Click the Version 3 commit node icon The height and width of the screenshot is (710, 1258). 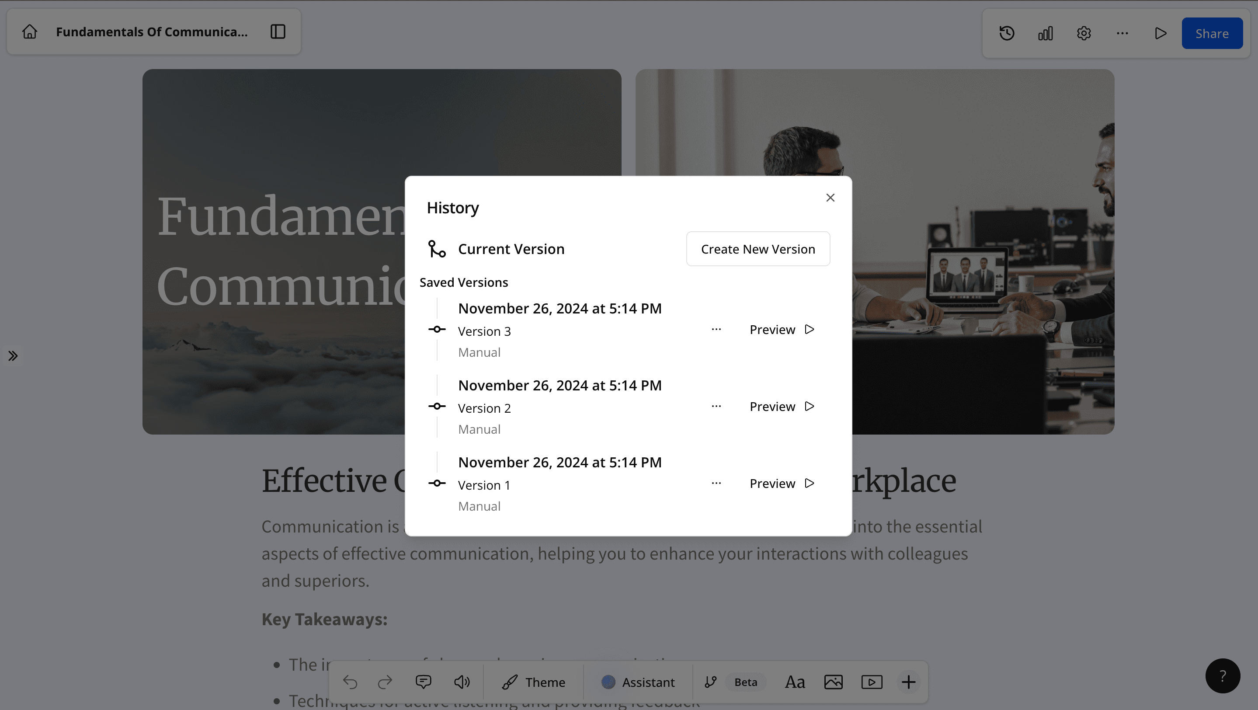pos(437,330)
